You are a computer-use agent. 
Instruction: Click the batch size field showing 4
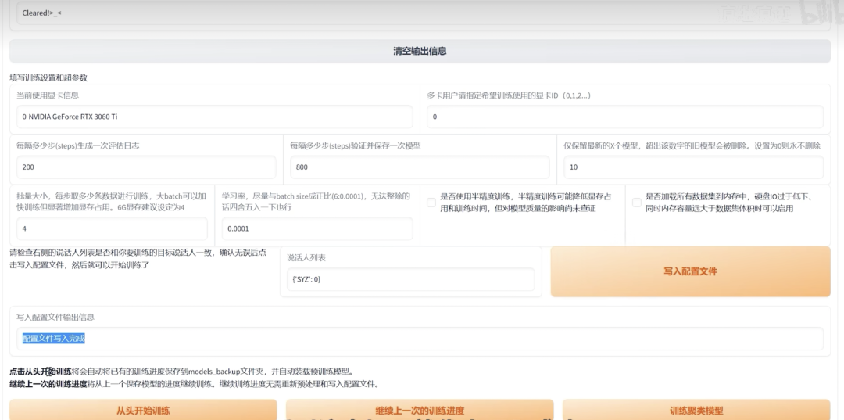pyautogui.click(x=112, y=229)
